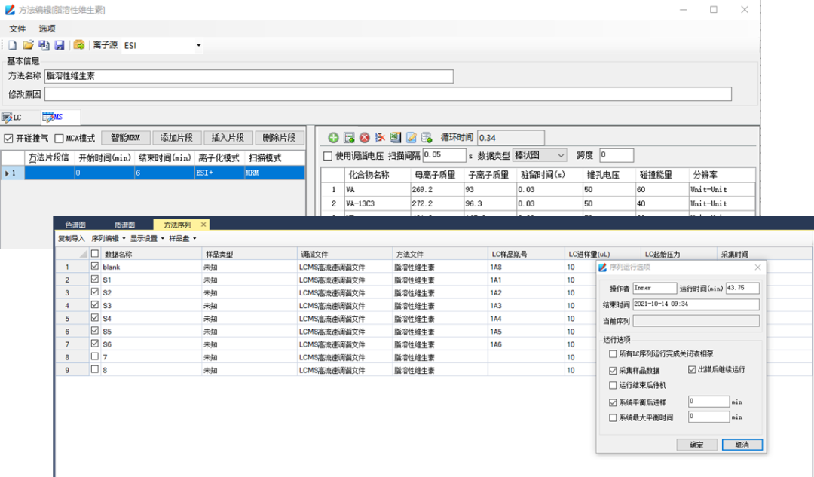Image resolution: width=814 pixels, height=477 pixels.
Task: Click the export folder icon with green arrow
Action: tap(79, 46)
